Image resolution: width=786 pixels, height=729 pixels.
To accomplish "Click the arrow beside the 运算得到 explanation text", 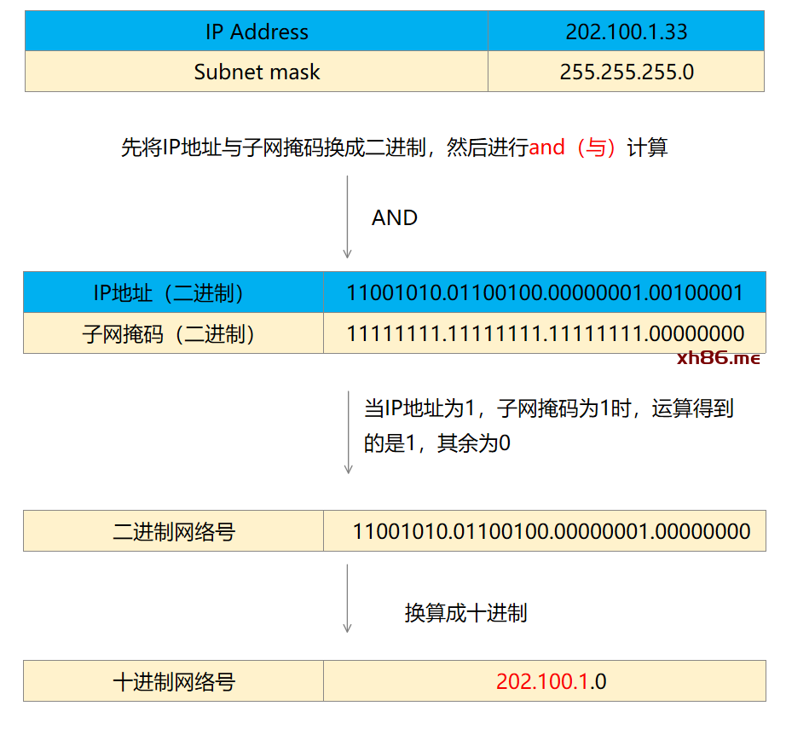I will pyautogui.click(x=348, y=431).
